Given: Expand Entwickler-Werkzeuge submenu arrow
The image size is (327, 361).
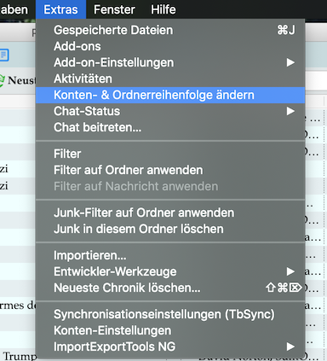Looking at the screenshot, I should tap(290, 271).
